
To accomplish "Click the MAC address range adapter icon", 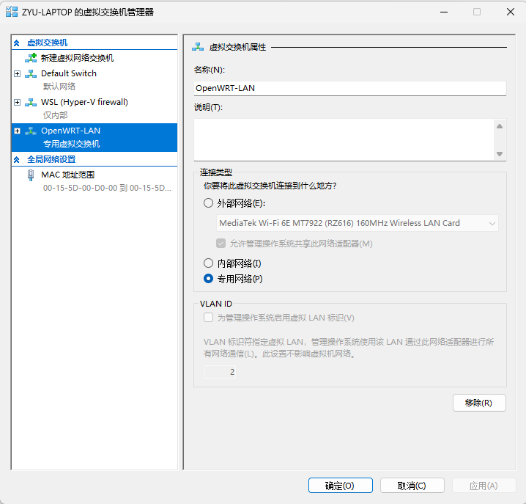I will (x=31, y=175).
